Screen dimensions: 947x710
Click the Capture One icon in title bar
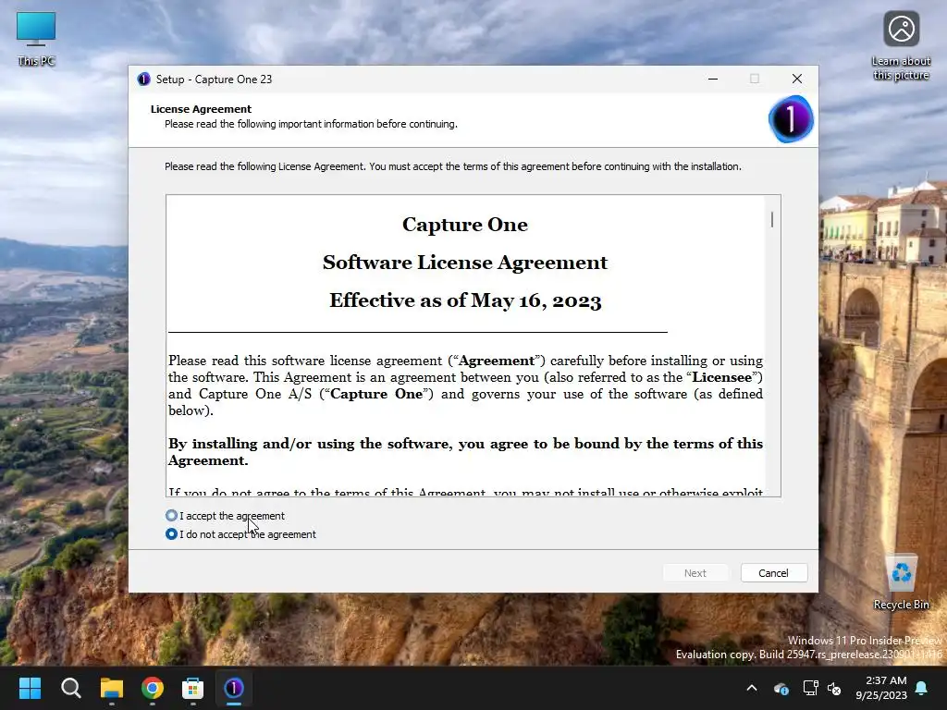pos(143,80)
